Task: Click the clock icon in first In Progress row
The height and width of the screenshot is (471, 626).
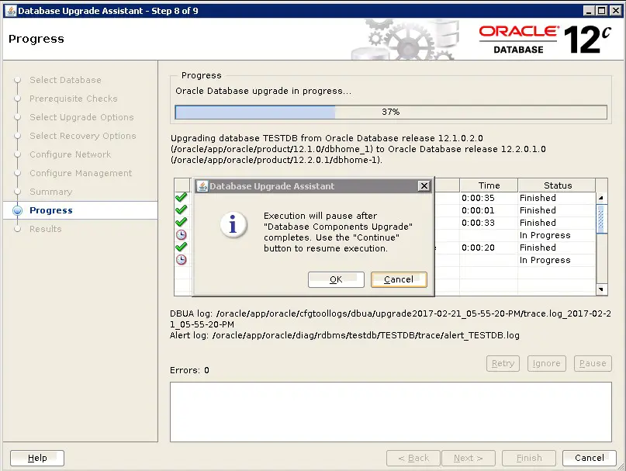Action: click(x=182, y=235)
